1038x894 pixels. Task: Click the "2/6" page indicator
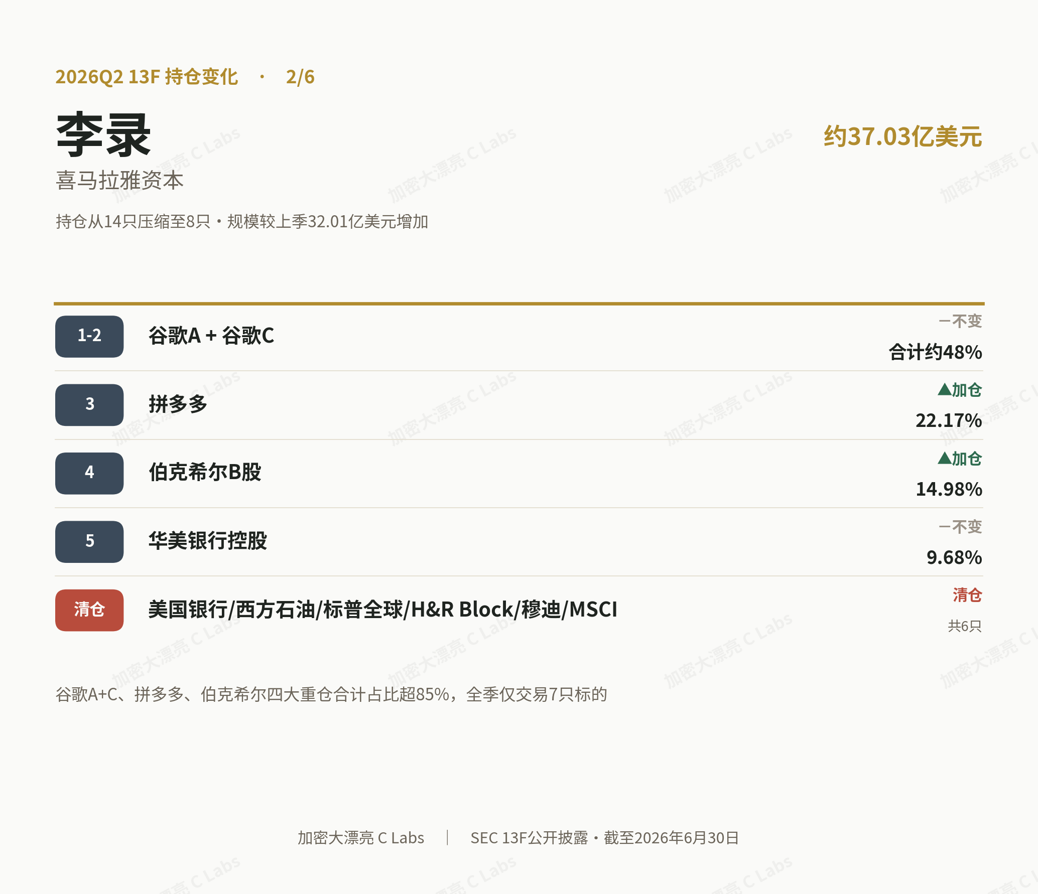tap(300, 77)
